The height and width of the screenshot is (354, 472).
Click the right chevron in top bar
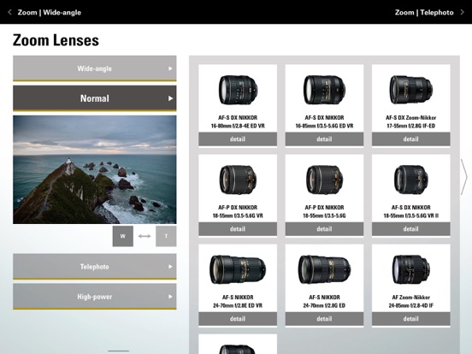pos(462,12)
